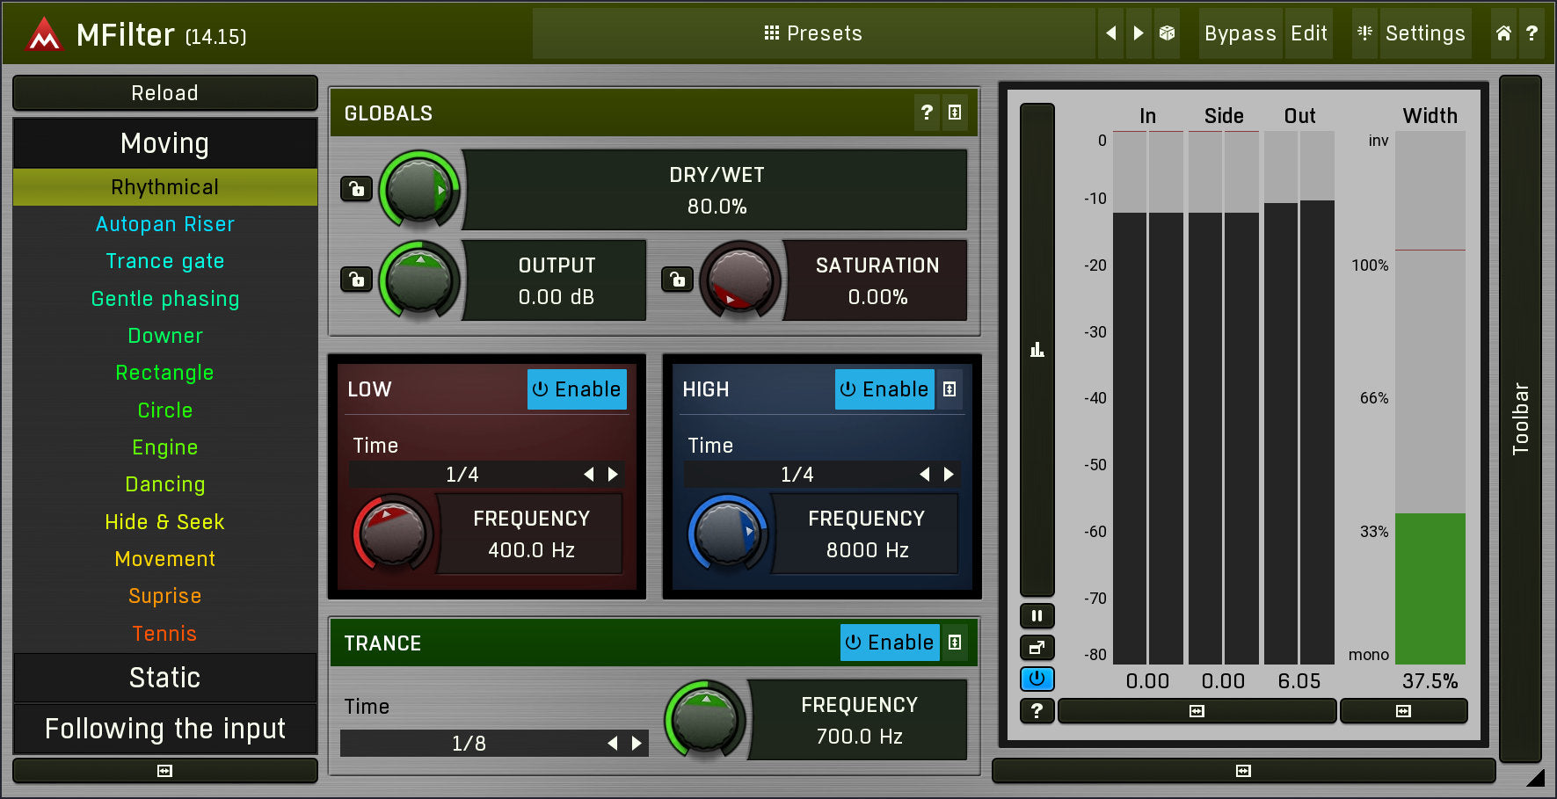Step TRANCE Time to previous value
Screen dimensions: 1557x799
click(613, 744)
